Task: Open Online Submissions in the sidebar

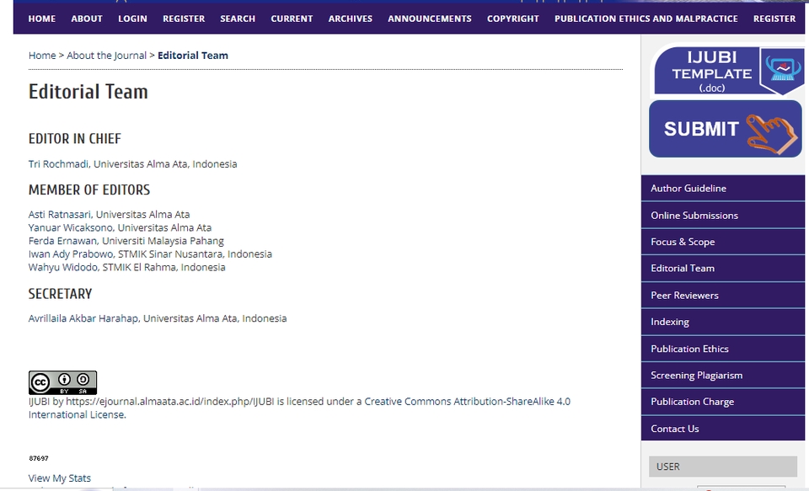Action: pos(723,215)
